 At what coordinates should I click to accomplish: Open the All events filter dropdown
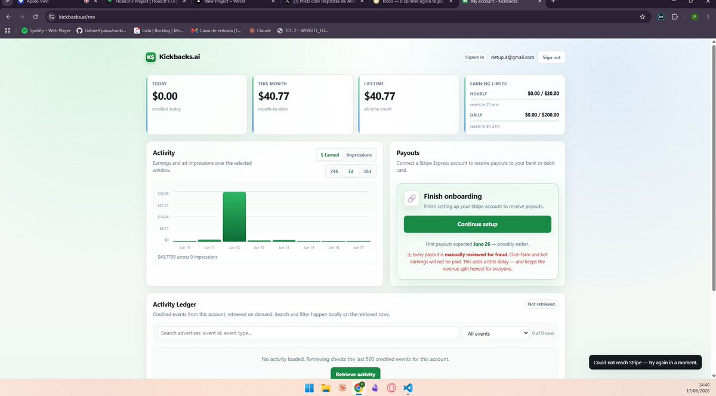496,333
